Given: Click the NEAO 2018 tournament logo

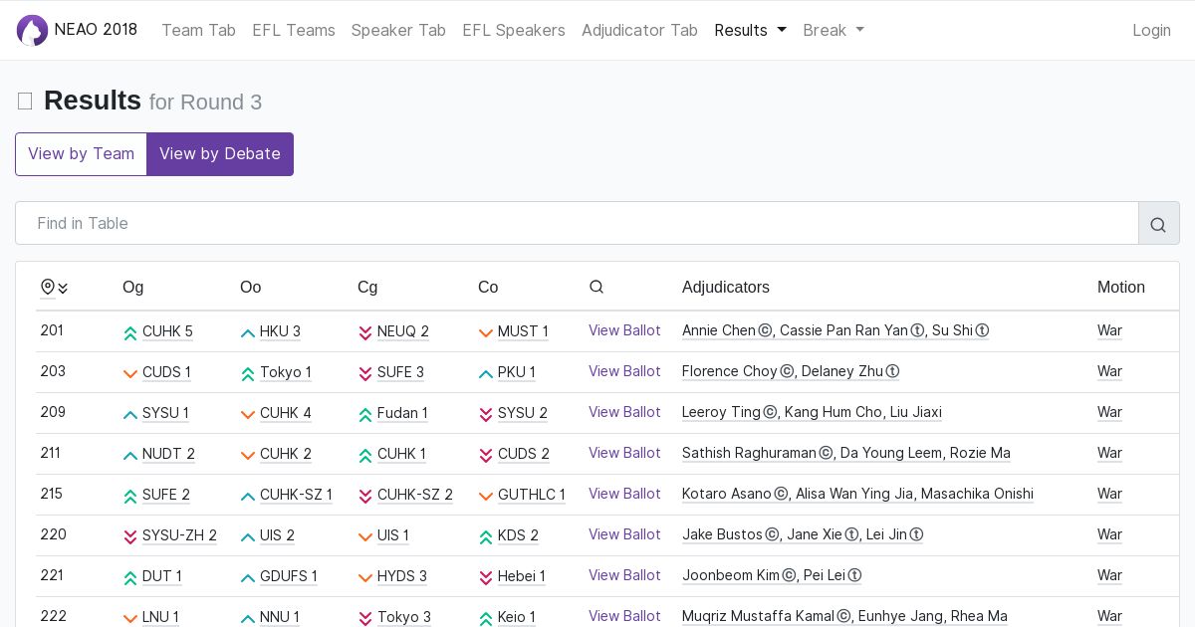Looking at the screenshot, I should [33, 30].
